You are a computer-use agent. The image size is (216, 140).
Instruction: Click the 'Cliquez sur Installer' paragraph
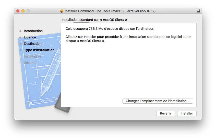[128, 39]
